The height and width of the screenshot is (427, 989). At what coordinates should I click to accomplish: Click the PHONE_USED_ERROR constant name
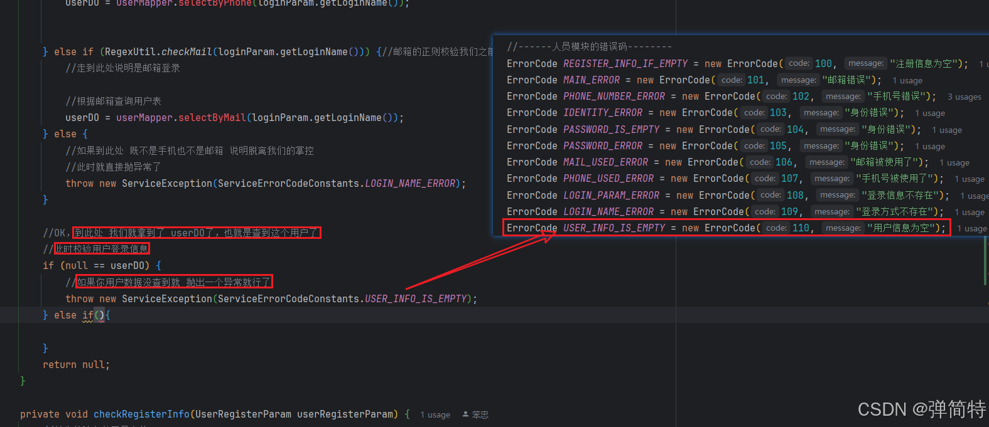tap(608, 178)
